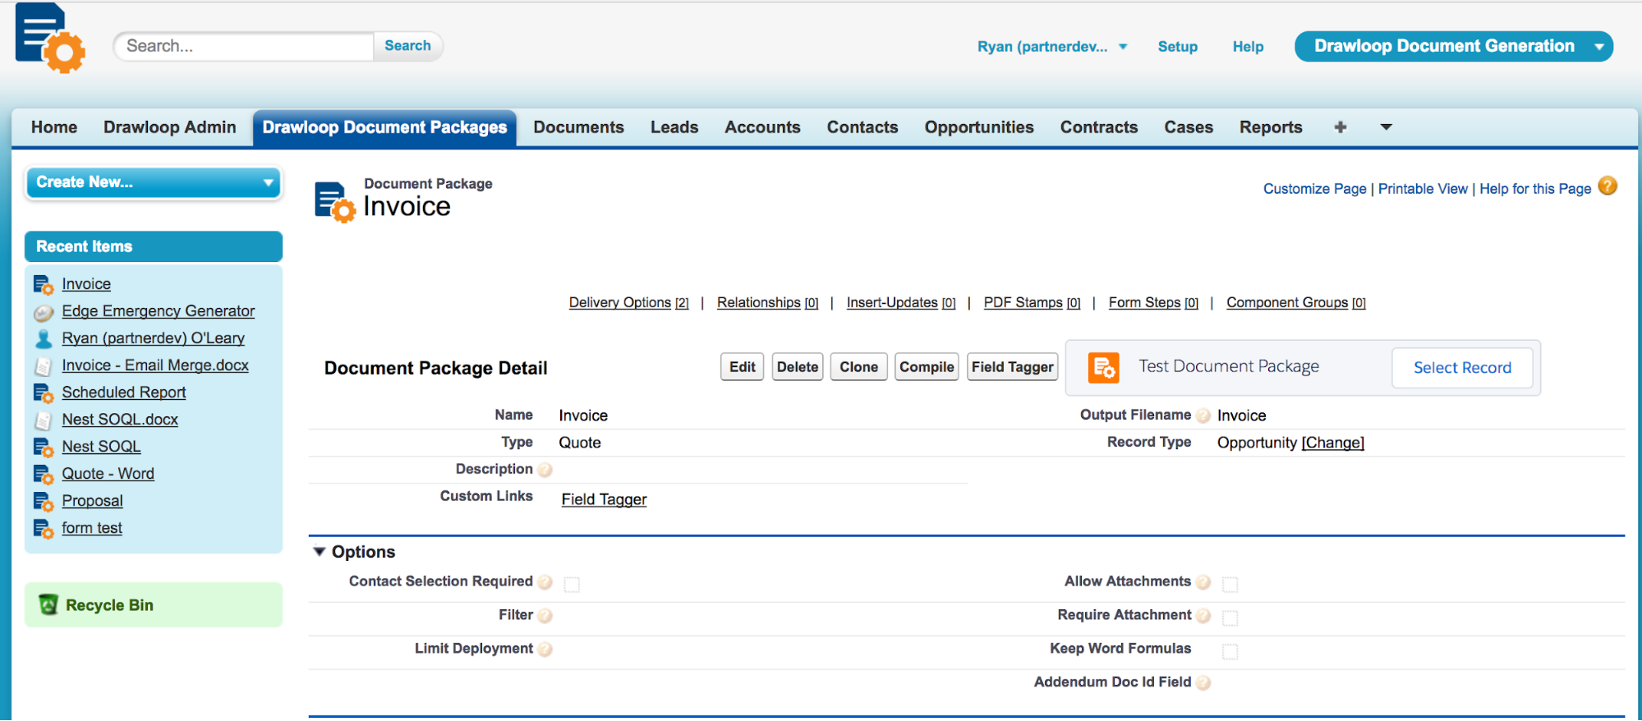The width and height of the screenshot is (1642, 721).
Task: Open the Relationships [0] link
Action: 767,303
